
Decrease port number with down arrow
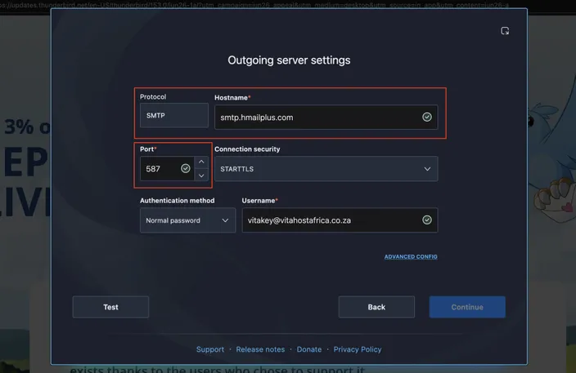click(x=201, y=175)
